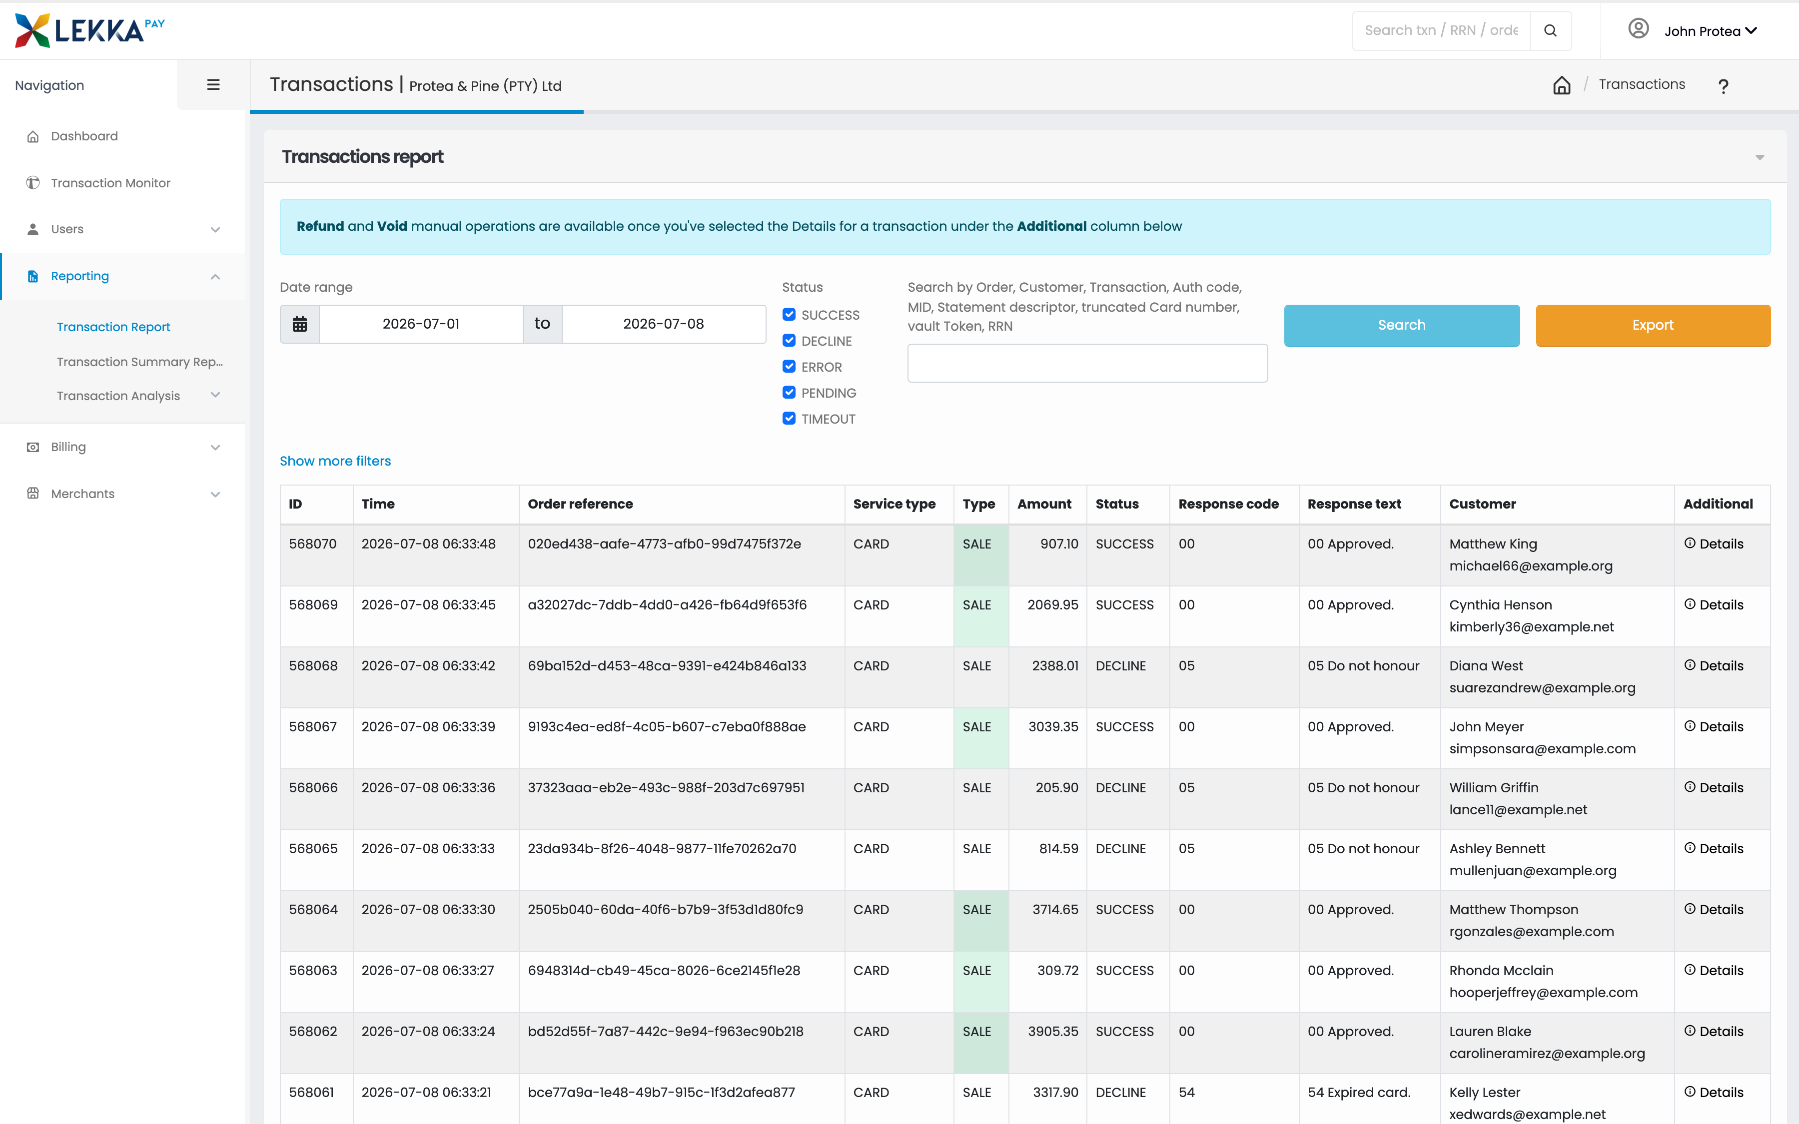Toggle the hamburger navigation menu icon
Viewport: 1799px width, 1124px height.
pyautogui.click(x=213, y=85)
